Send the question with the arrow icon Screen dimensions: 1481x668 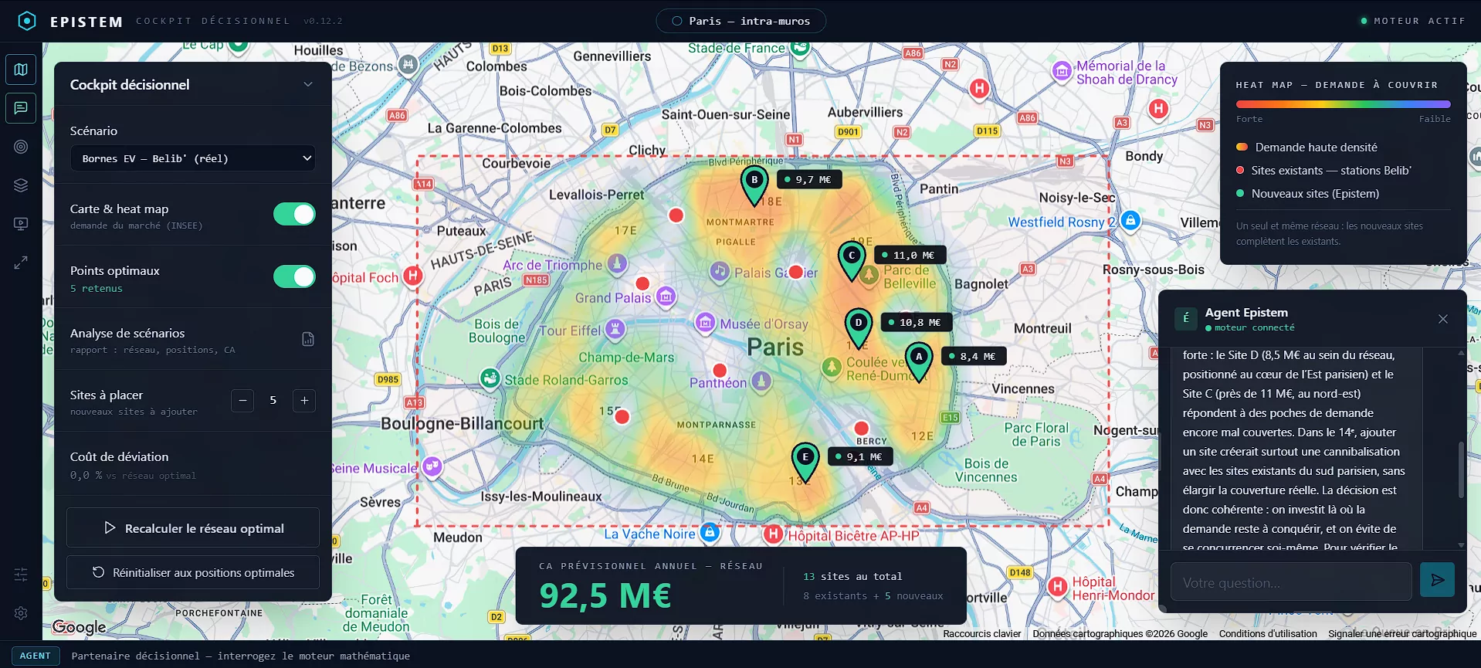point(1437,580)
